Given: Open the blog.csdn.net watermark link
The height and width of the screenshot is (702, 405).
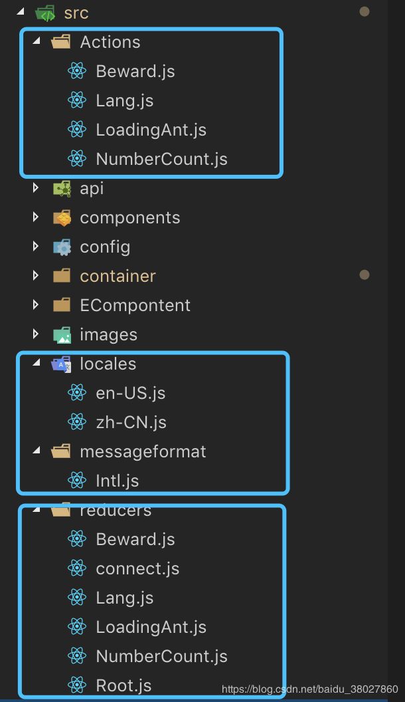Looking at the screenshot, I should pos(310,689).
